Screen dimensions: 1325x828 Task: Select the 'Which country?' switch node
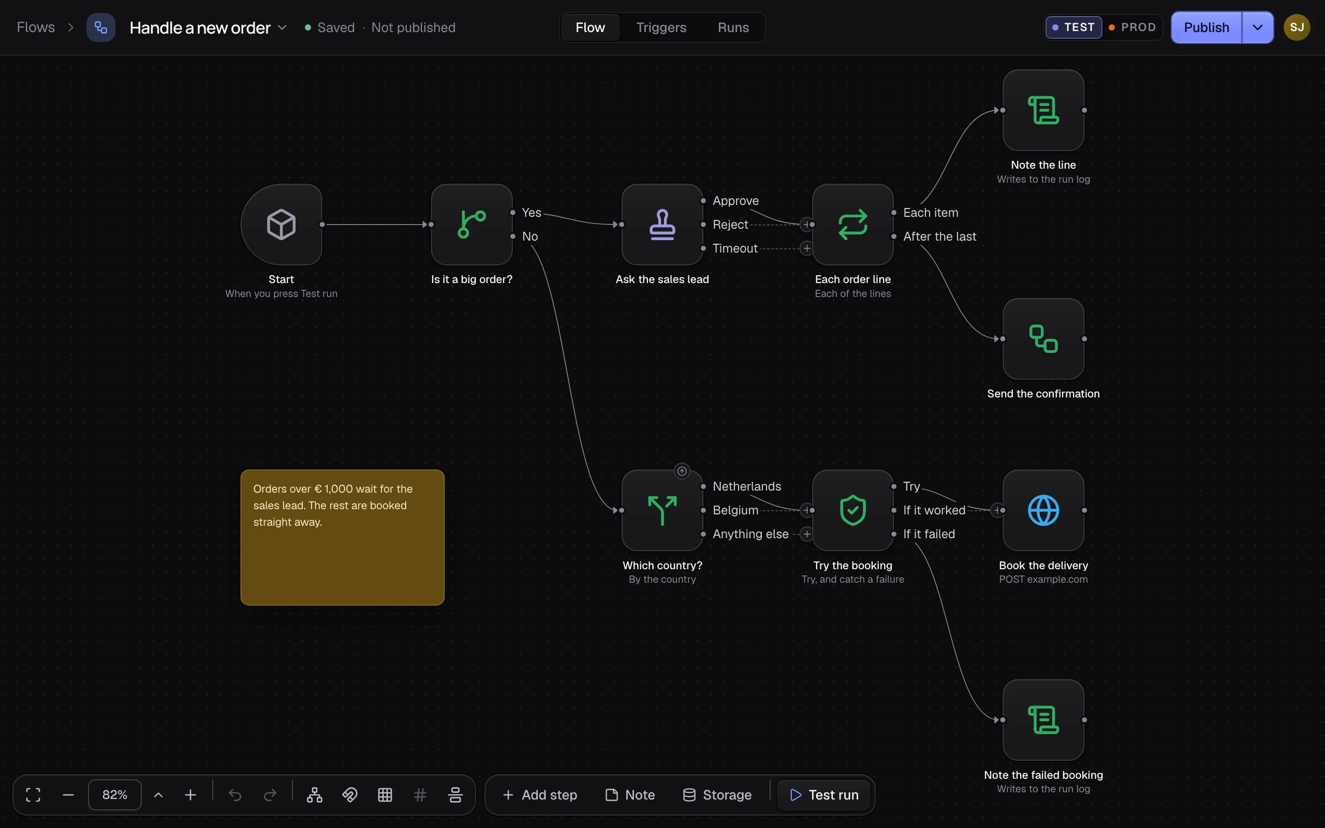[662, 510]
